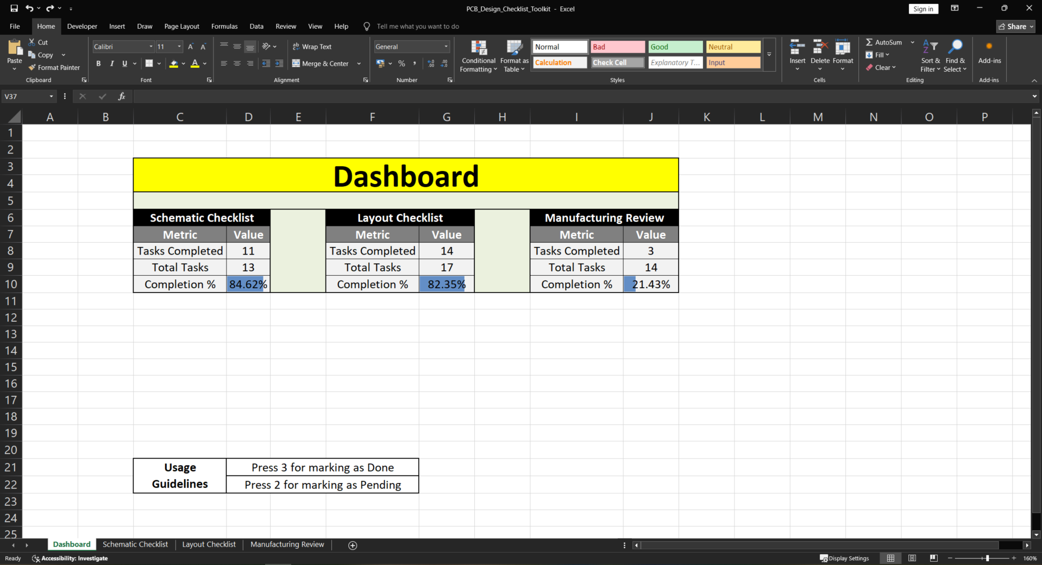The image size is (1042, 565).
Task: Click the Decrease Decimal icon
Action: 444,64
